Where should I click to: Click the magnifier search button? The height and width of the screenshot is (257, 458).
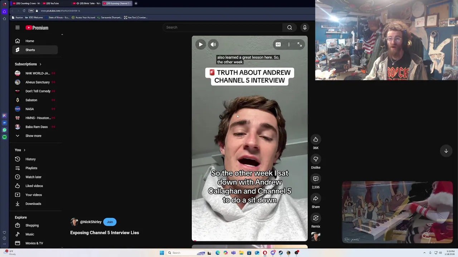pos(289,27)
